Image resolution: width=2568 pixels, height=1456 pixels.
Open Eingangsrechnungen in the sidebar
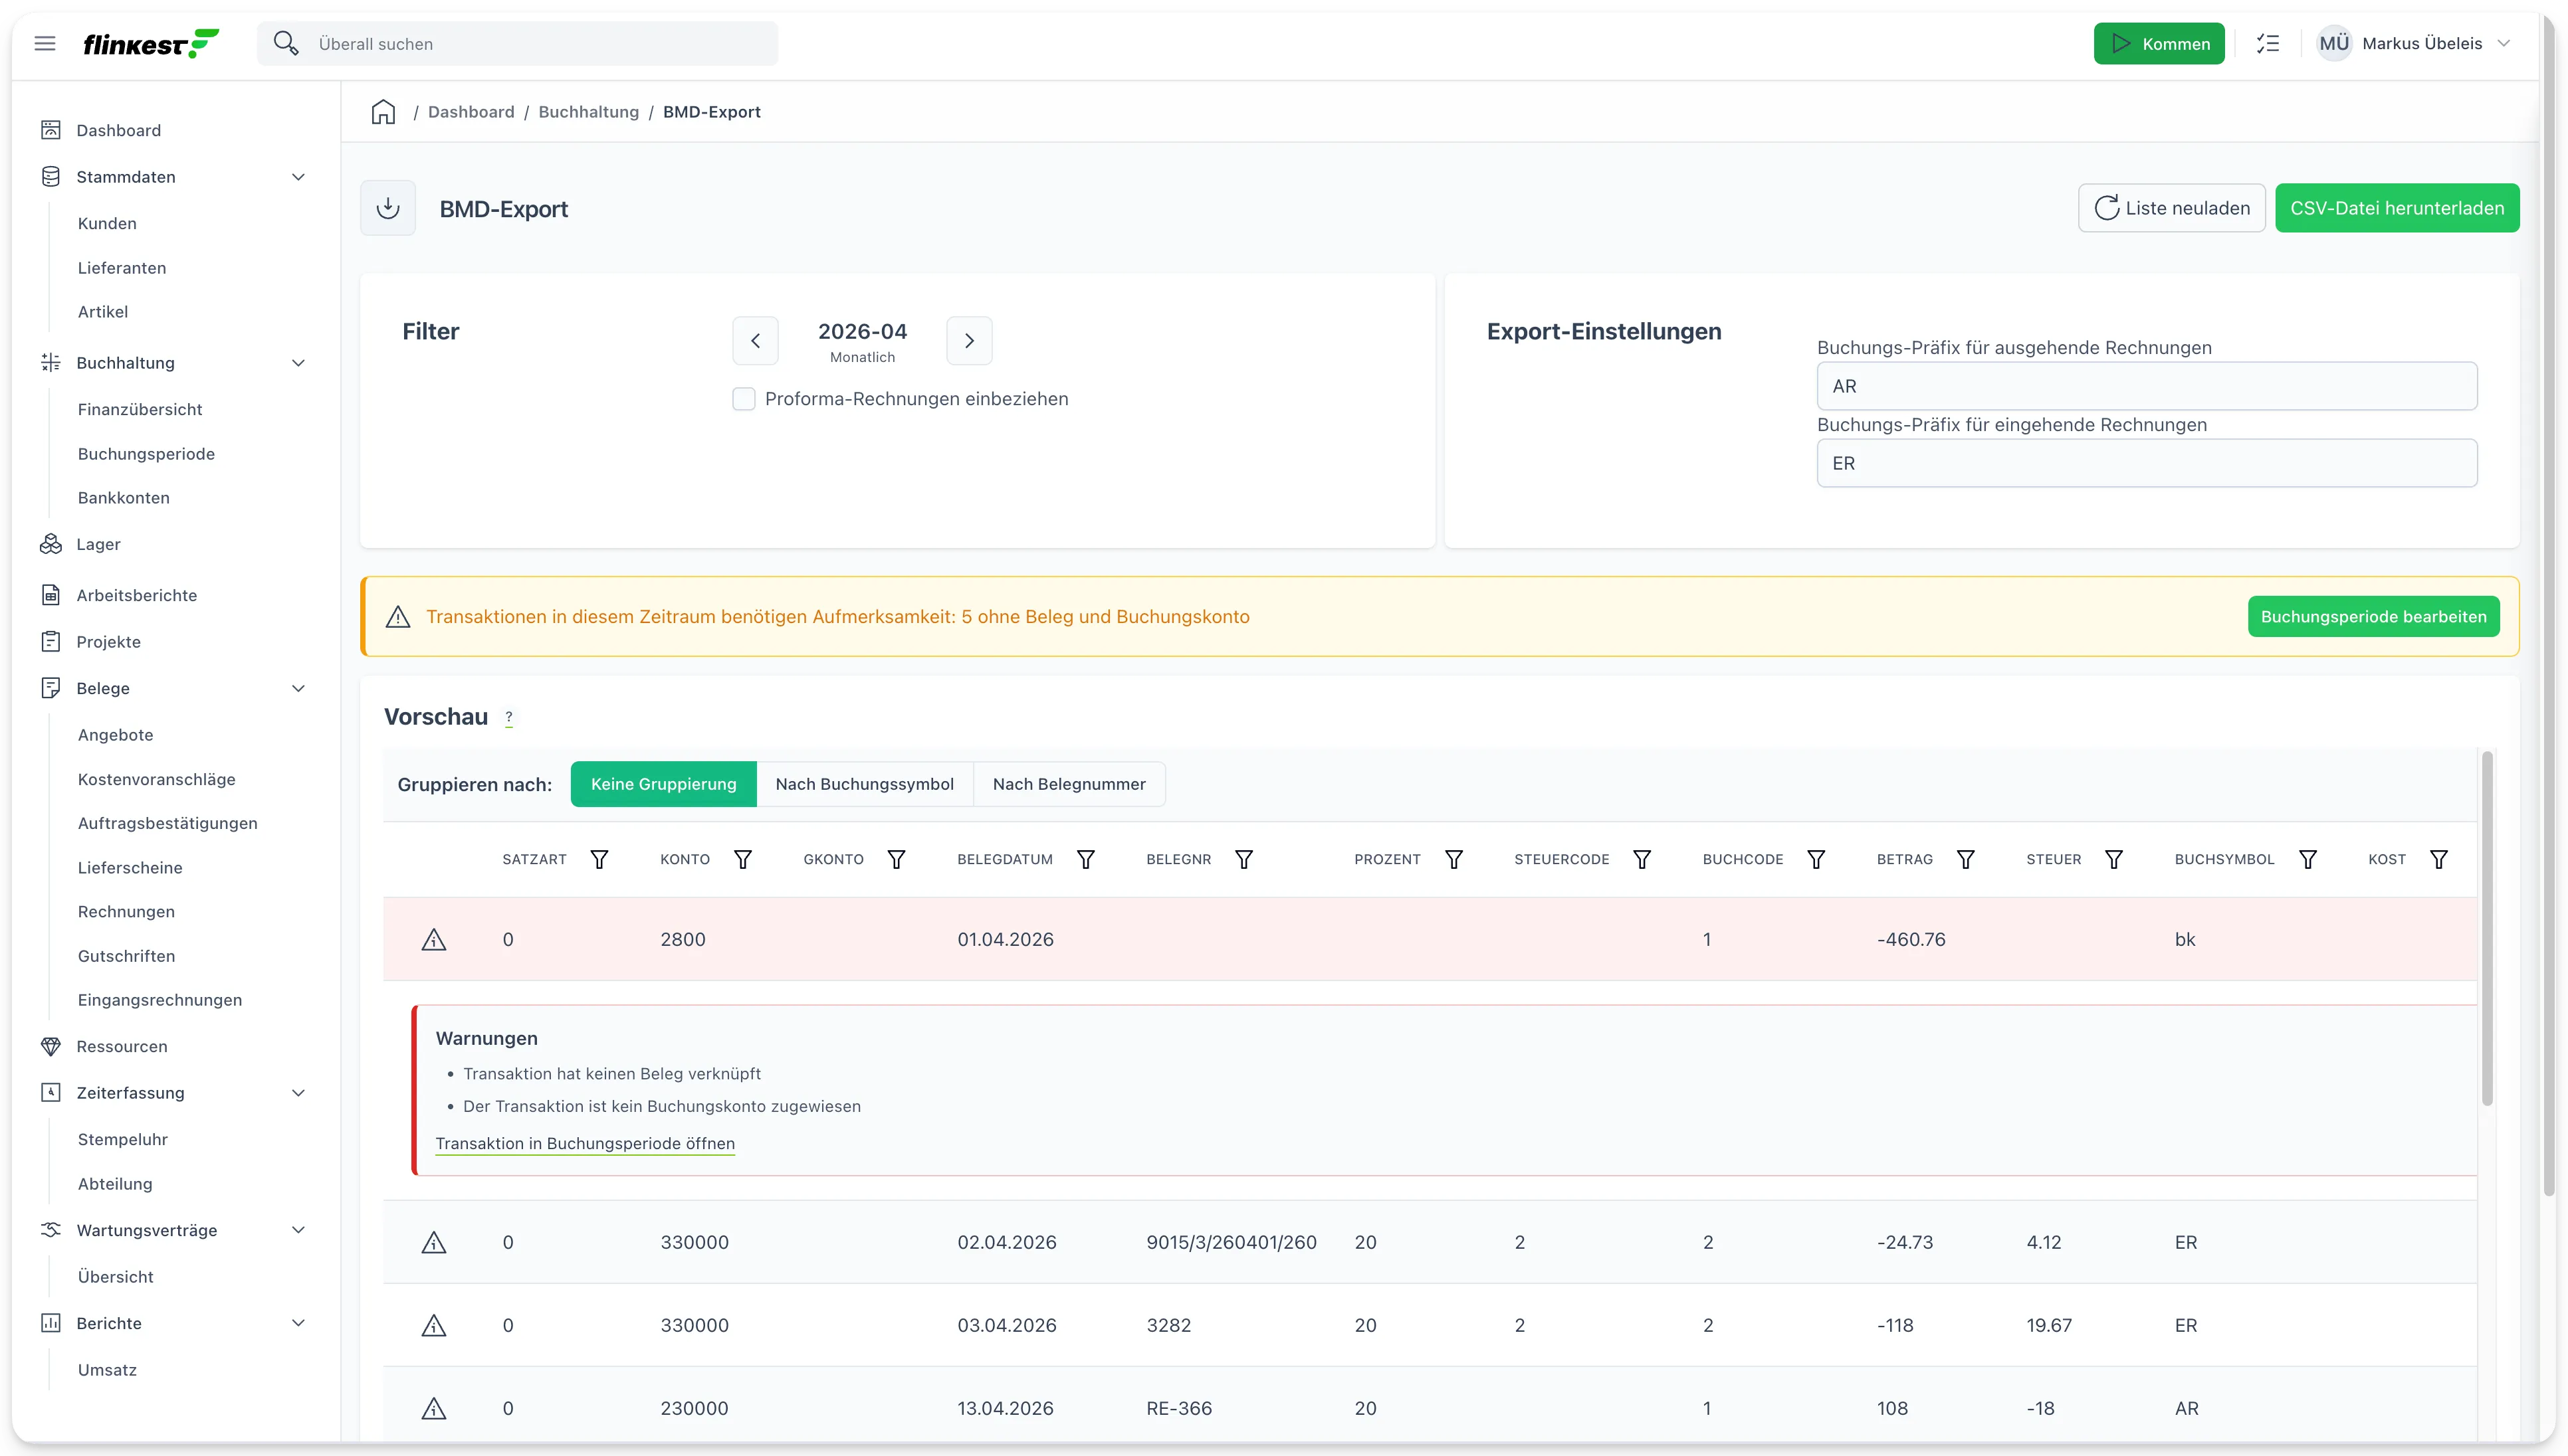(160, 1000)
